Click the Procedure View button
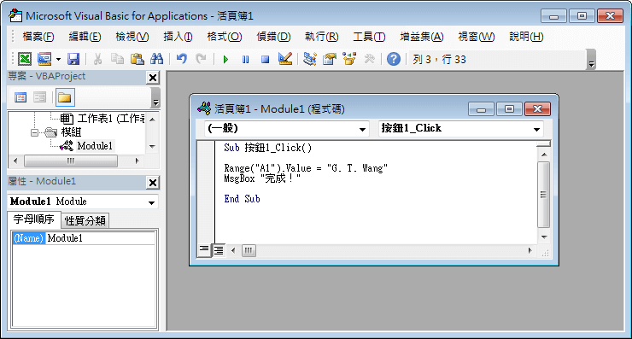 (x=204, y=251)
